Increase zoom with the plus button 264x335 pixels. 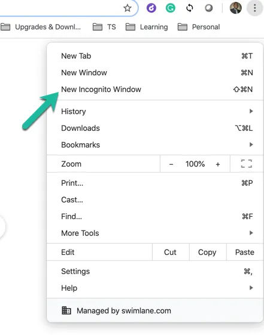tap(218, 164)
